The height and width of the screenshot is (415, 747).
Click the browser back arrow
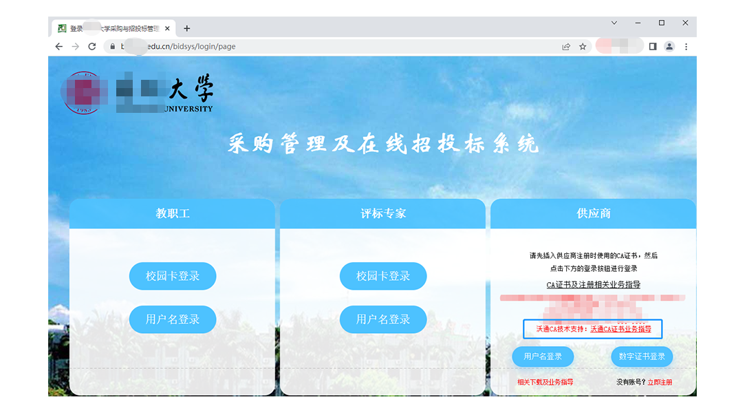[58, 47]
